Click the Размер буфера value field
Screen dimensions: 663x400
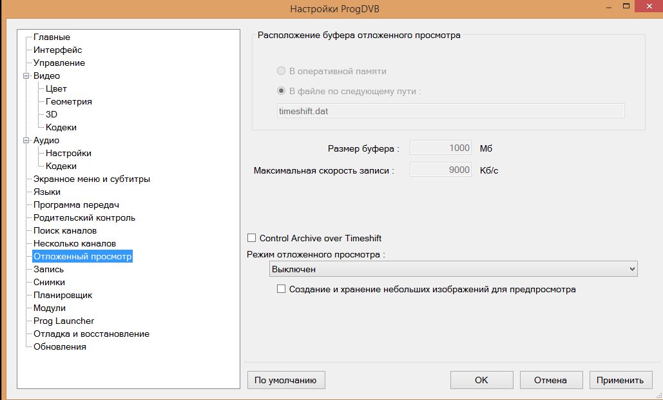pos(441,148)
